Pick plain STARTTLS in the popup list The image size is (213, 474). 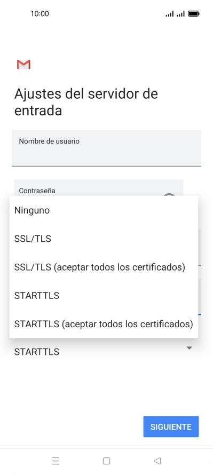(x=104, y=296)
